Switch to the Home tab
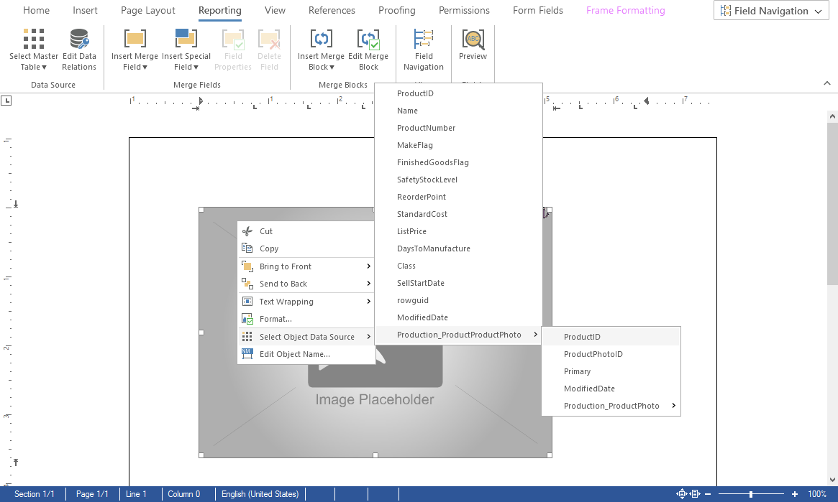The image size is (838, 502). [x=37, y=10]
